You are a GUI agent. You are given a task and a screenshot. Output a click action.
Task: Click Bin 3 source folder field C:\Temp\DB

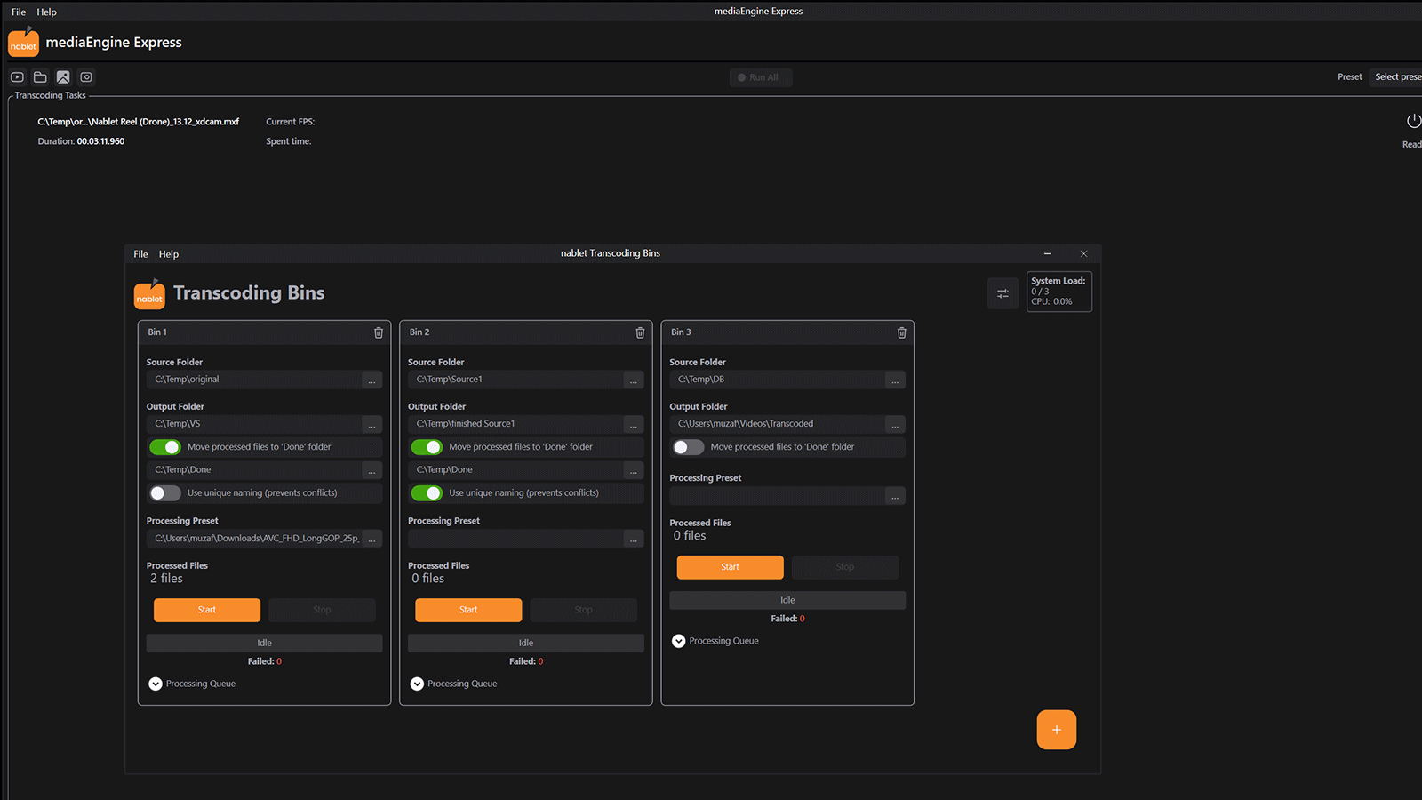coord(777,380)
